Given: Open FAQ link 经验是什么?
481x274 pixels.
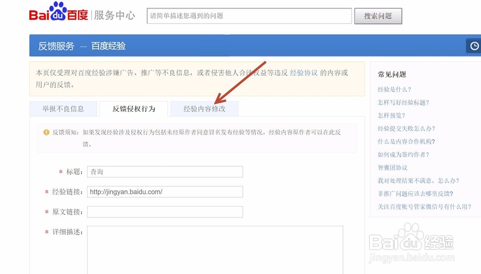Looking at the screenshot, I should 394,90.
